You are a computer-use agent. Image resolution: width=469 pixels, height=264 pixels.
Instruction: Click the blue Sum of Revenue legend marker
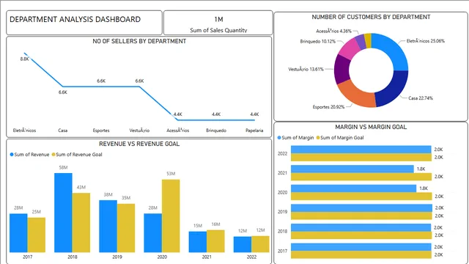(x=12, y=155)
